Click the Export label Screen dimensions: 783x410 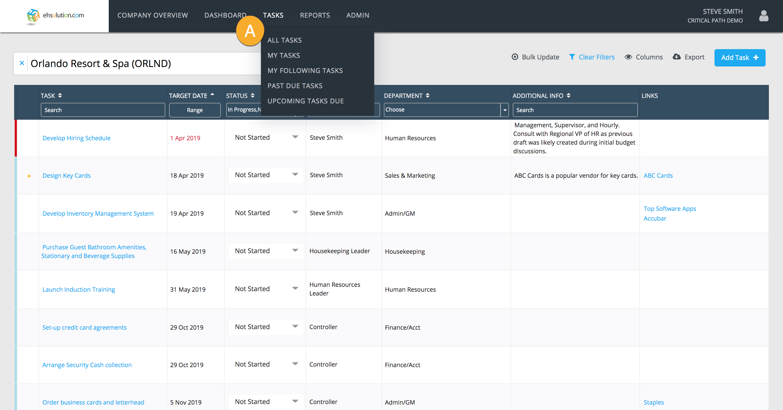point(694,57)
